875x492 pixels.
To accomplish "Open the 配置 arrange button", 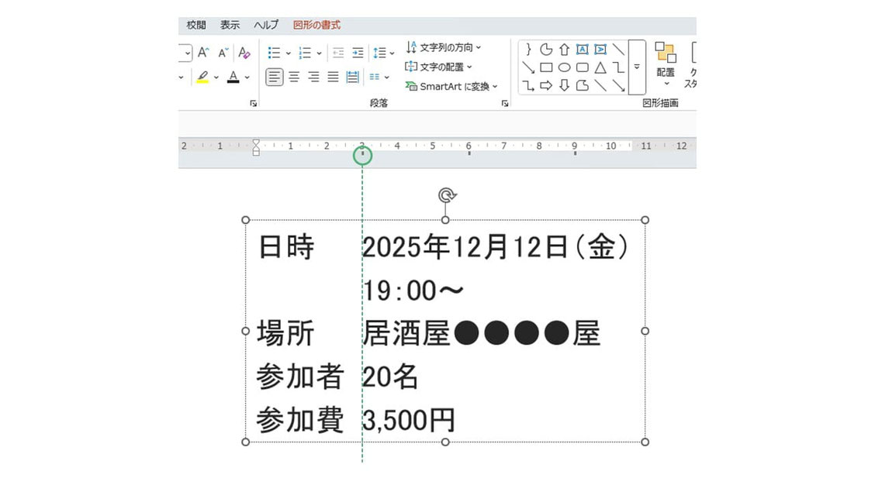I will (x=666, y=64).
